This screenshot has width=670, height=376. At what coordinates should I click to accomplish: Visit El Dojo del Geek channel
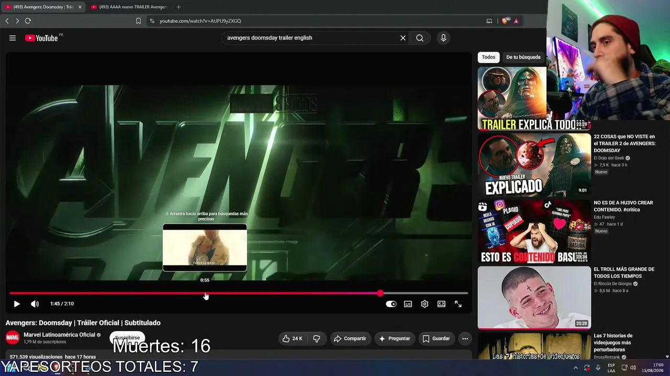[609, 158]
